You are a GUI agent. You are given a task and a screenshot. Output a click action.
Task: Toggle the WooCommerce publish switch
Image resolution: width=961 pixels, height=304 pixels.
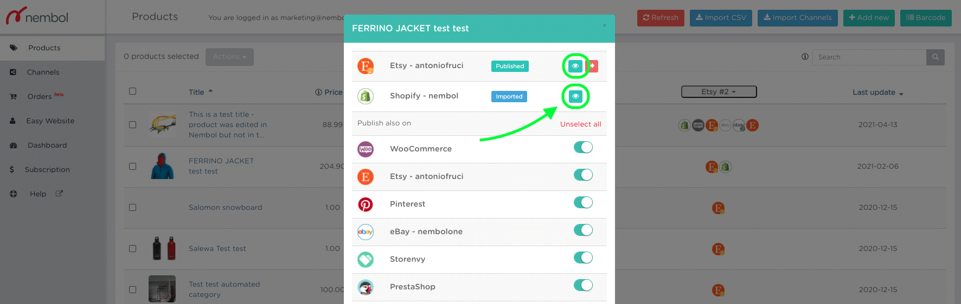pyautogui.click(x=584, y=147)
